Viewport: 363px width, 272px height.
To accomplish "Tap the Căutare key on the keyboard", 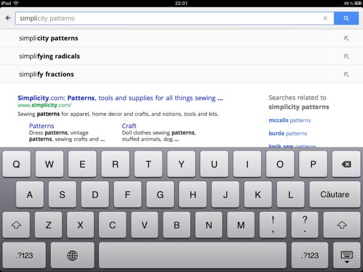I will [335, 194].
